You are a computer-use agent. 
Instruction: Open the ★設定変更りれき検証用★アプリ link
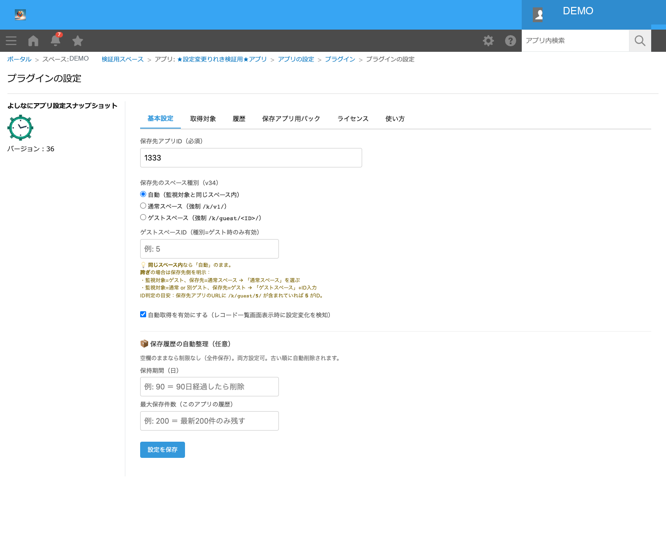222,59
